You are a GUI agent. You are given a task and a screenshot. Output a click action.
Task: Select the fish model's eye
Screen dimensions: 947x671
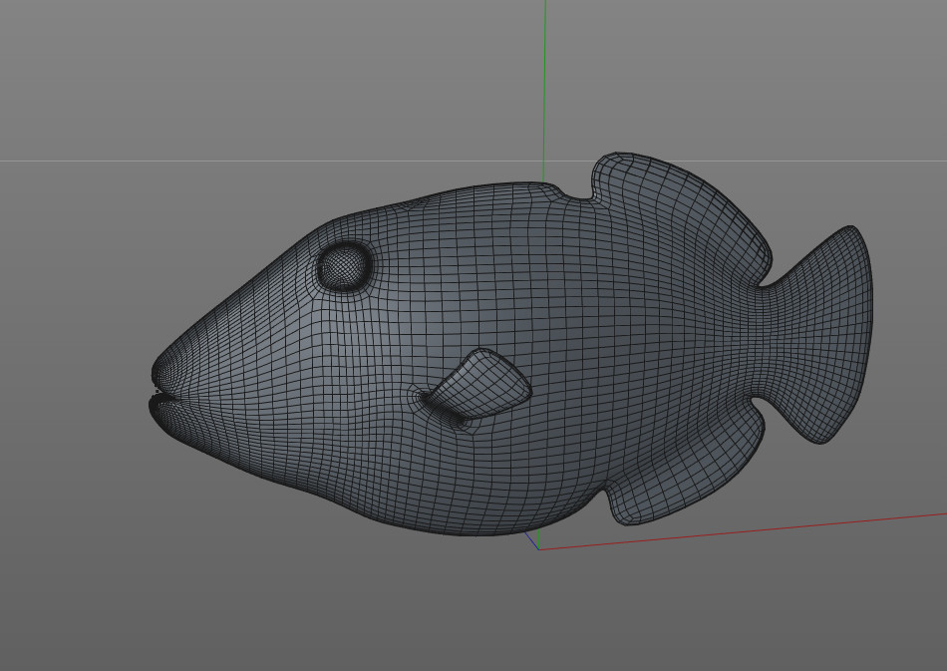[344, 266]
